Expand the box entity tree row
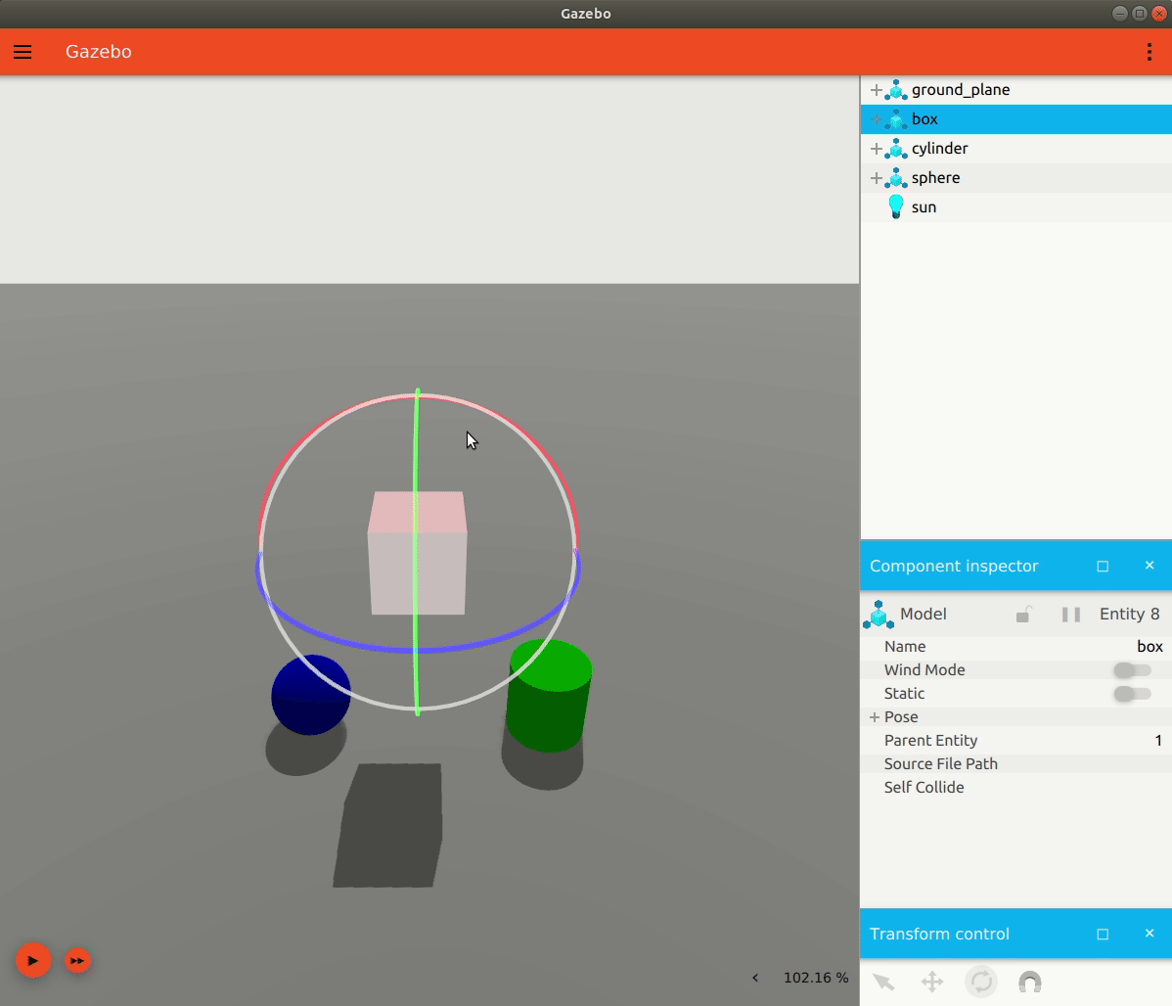The width and height of the screenshot is (1172, 1006). 876,119
